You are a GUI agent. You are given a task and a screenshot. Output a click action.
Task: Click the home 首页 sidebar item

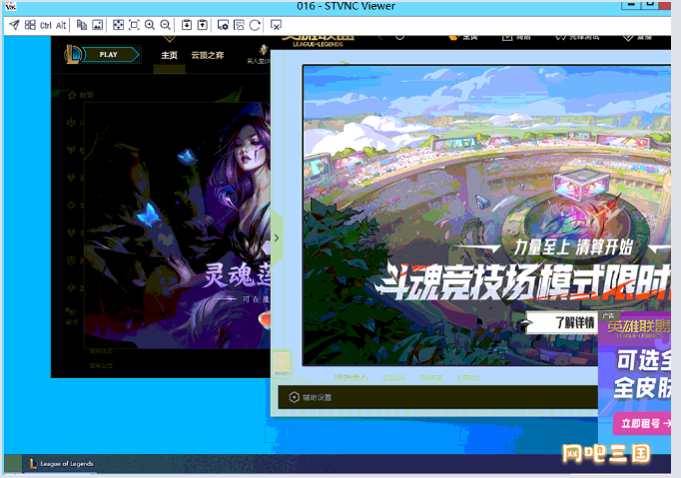81,95
